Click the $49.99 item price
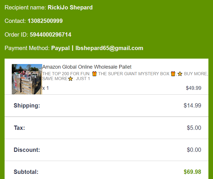The height and width of the screenshot is (179, 213). (x=193, y=88)
